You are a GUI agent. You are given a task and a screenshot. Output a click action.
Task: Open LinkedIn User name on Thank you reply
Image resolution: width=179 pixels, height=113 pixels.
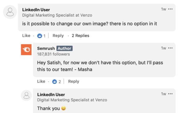pos(51,94)
